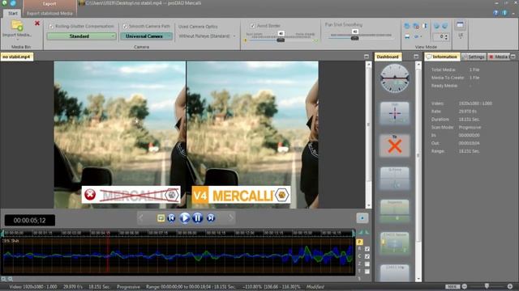Expand the View Mode small dropdown arrow
This screenshot has height=291, width=519.
pyautogui.click(x=421, y=36)
